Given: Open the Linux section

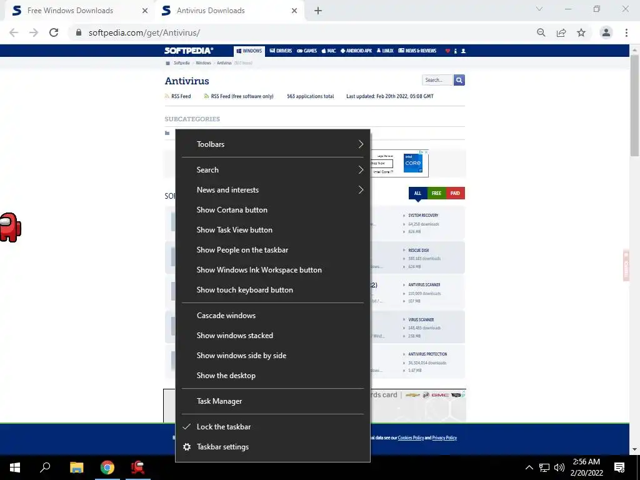Looking at the screenshot, I should (x=385, y=51).
